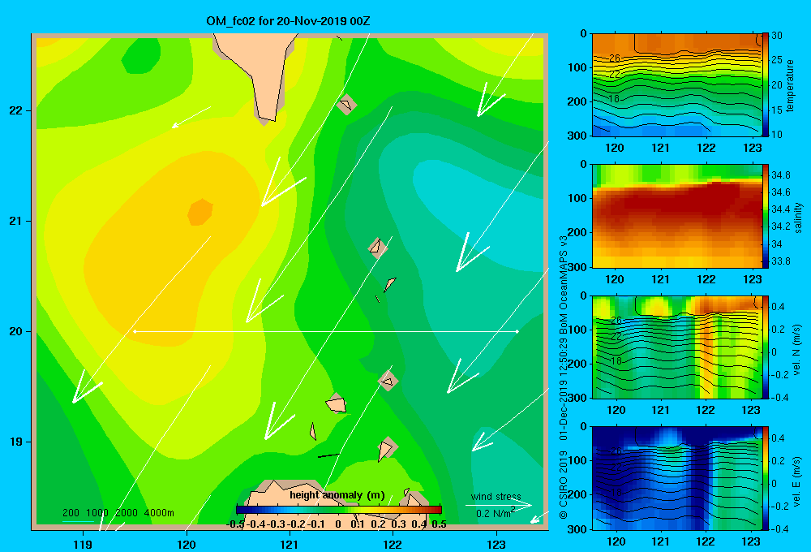Click the latitude 22 label on main map

coord(16,110)
